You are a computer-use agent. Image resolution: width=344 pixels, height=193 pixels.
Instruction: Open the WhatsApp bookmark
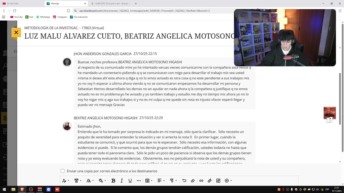(x=43, y=17)
